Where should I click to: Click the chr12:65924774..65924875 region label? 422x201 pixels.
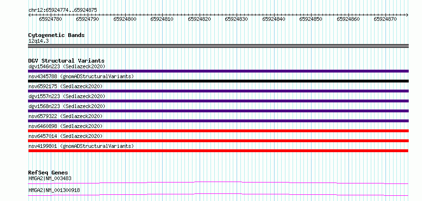pyautogui.click(x=63, y=10)
